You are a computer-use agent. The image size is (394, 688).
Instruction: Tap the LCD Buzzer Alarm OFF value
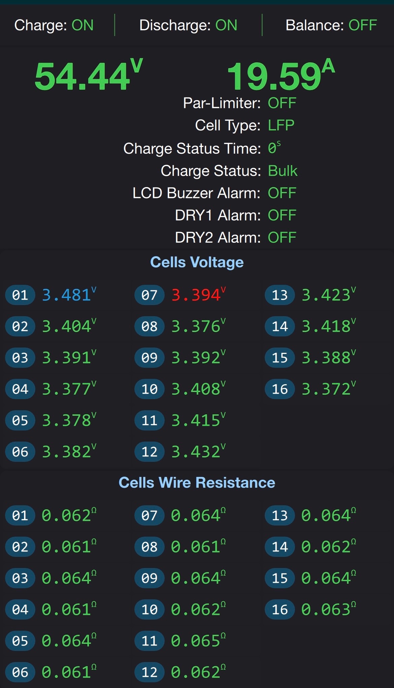(282, 193)
